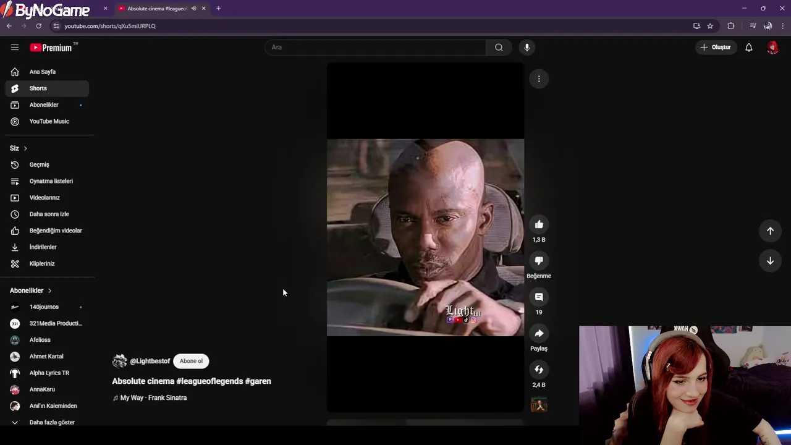This screenshot has width=791, height=445.
Task: Open the @Lightbestof channel link
Action: (x=150, y=361)
